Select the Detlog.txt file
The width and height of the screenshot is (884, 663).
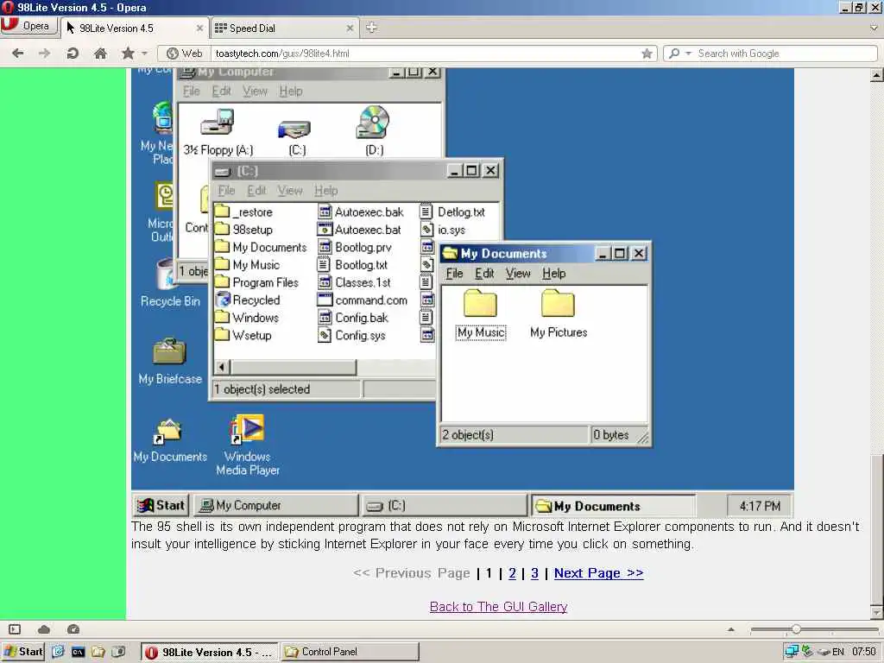point(453,212)
